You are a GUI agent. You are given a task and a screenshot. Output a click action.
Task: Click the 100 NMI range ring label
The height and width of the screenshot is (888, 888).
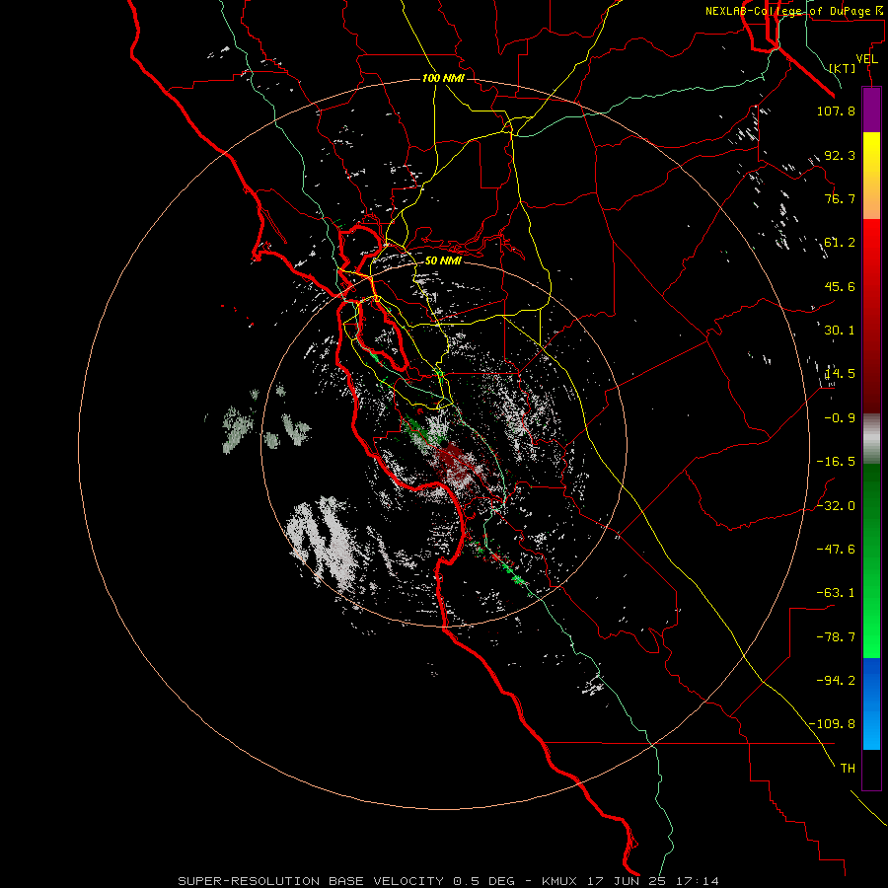coord(443,78)
